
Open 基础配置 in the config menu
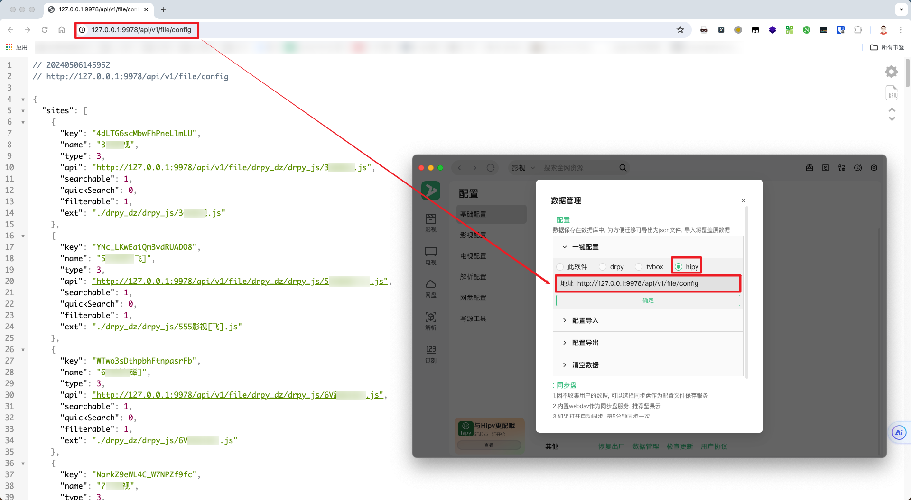491,214
